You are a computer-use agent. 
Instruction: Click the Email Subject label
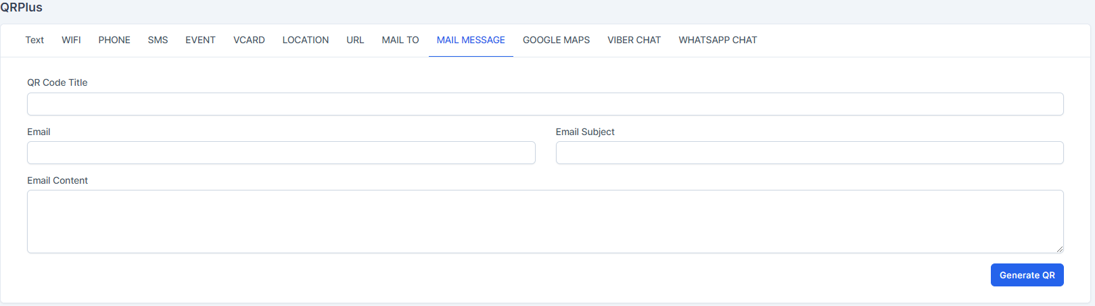(585, 132)
